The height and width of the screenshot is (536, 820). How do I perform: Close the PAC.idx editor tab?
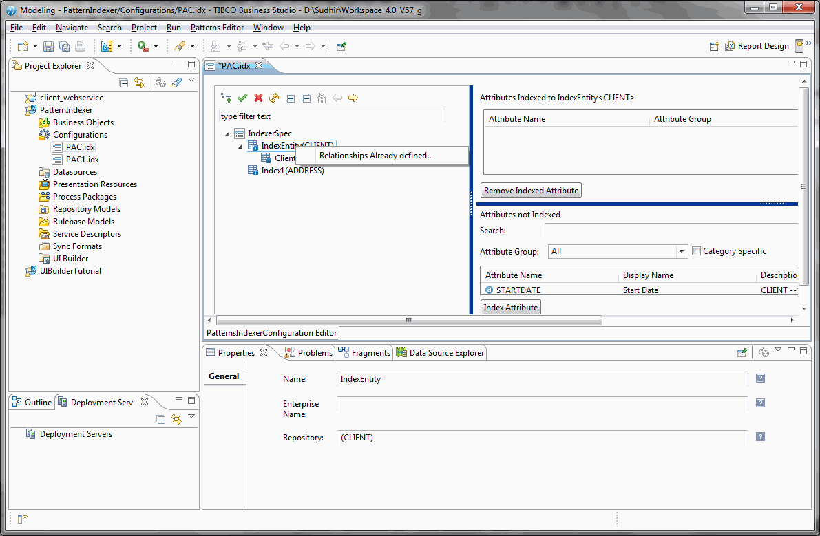tap(259, 65)
